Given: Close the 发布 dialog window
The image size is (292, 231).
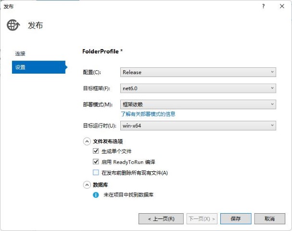Looking at the screenshot, I should (282, 6).
